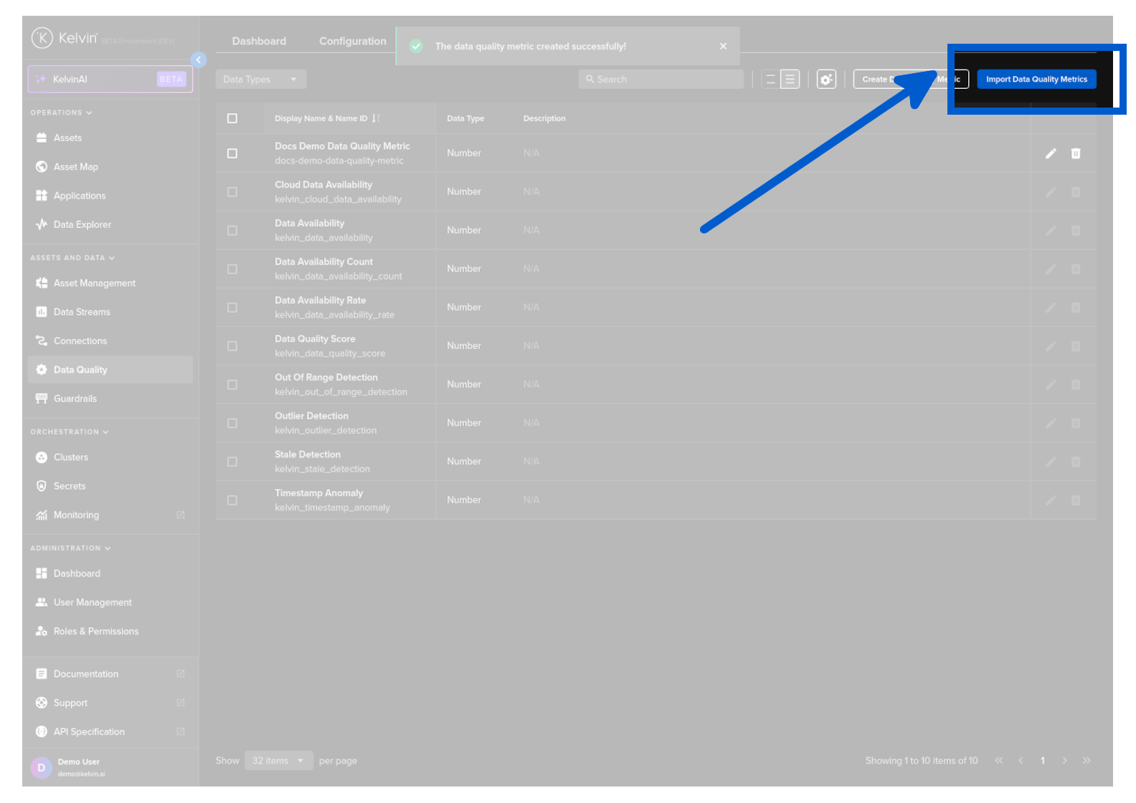Check the Docs Demo Data Quality Metric row
This screenshot has height=803, width=1136.
coord(232,153)
